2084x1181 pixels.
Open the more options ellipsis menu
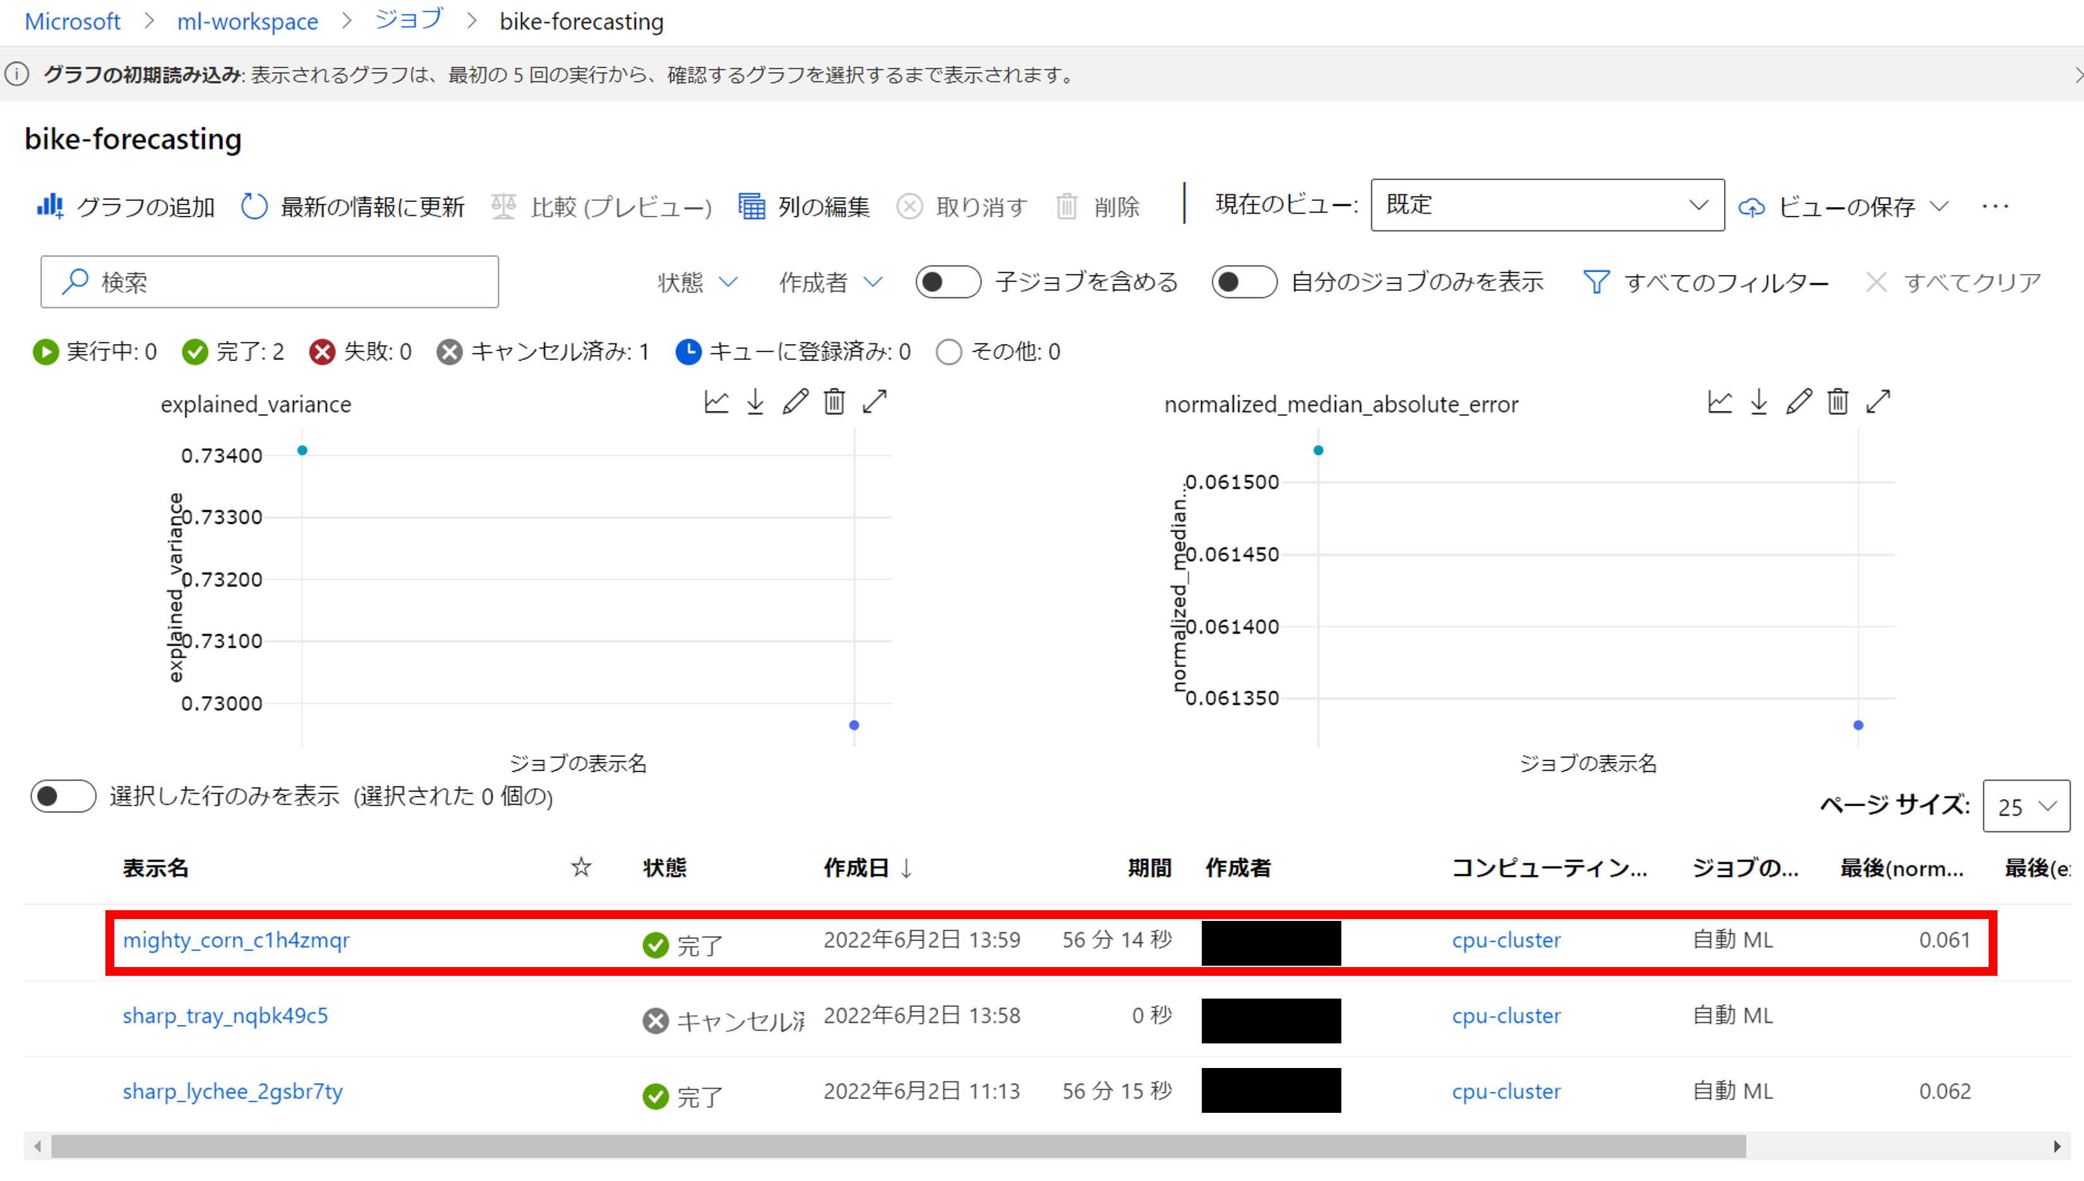pos(1996,206)
